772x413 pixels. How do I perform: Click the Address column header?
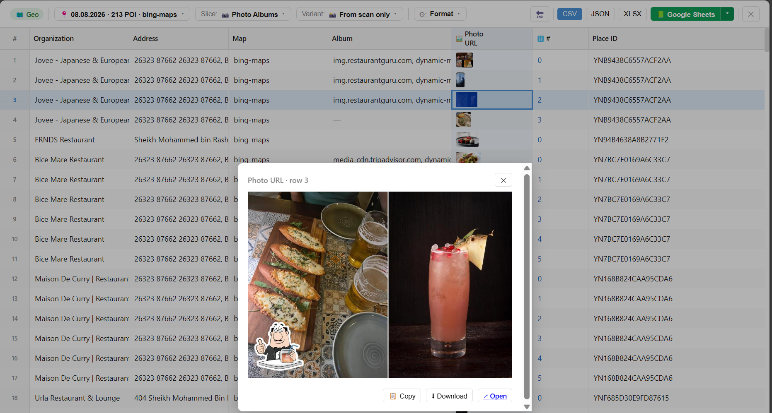pyautogui.click(x=179, y=38)
